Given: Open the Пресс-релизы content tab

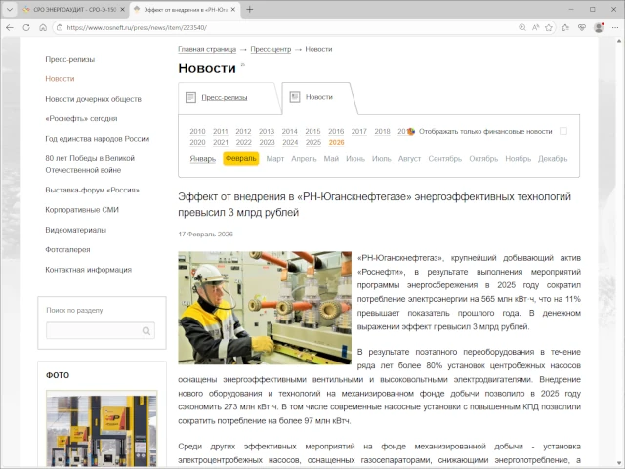Looking at the screenshot, I should 225,97.
